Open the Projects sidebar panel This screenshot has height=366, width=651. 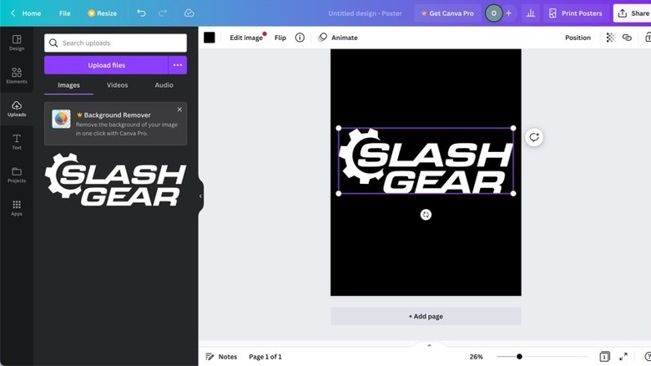click(17, 175)
